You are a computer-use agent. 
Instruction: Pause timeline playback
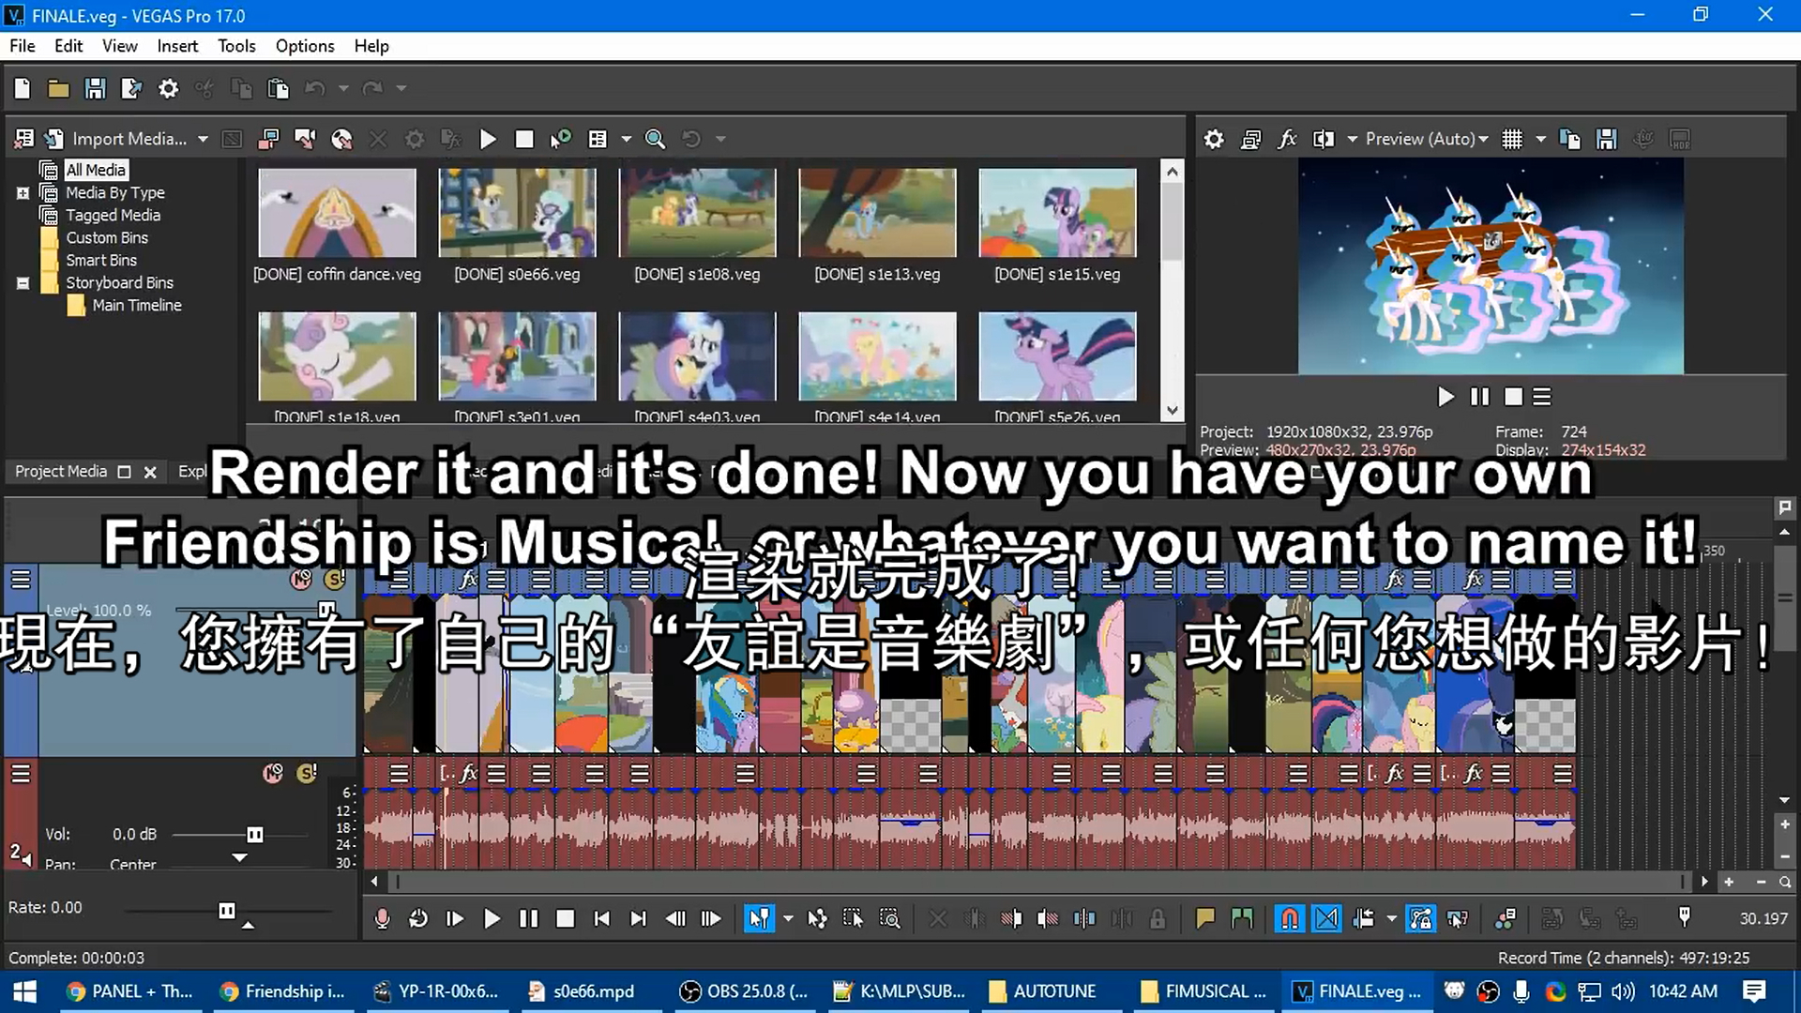click(528, 918)
